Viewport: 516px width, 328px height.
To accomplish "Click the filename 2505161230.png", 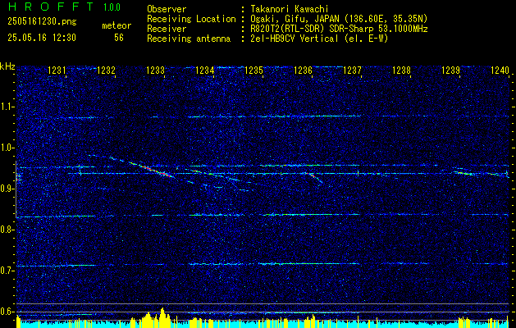I will click(42, 21).
